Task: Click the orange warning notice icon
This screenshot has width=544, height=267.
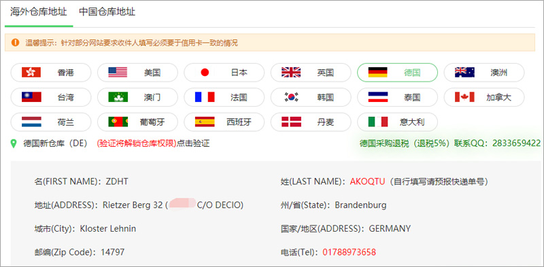Action: point(15,42)
